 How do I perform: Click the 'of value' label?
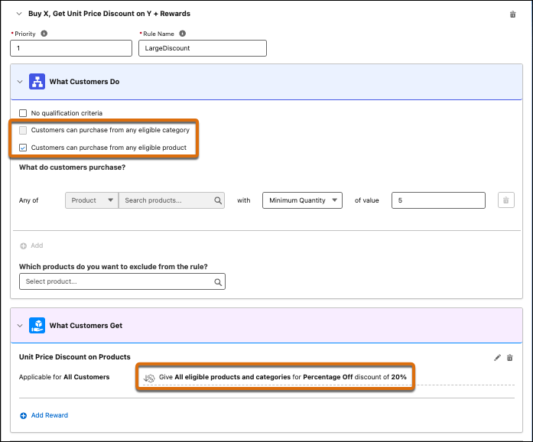tap(367, 200)
